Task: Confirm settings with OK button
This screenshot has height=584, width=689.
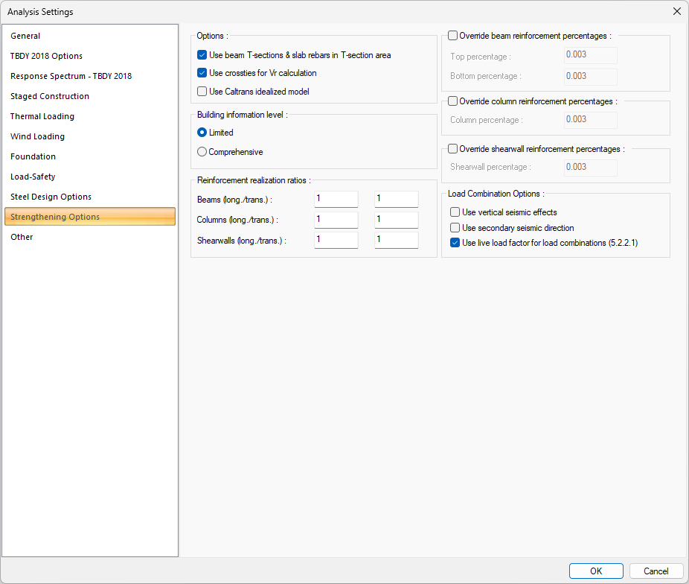Action: pos(596,571)
